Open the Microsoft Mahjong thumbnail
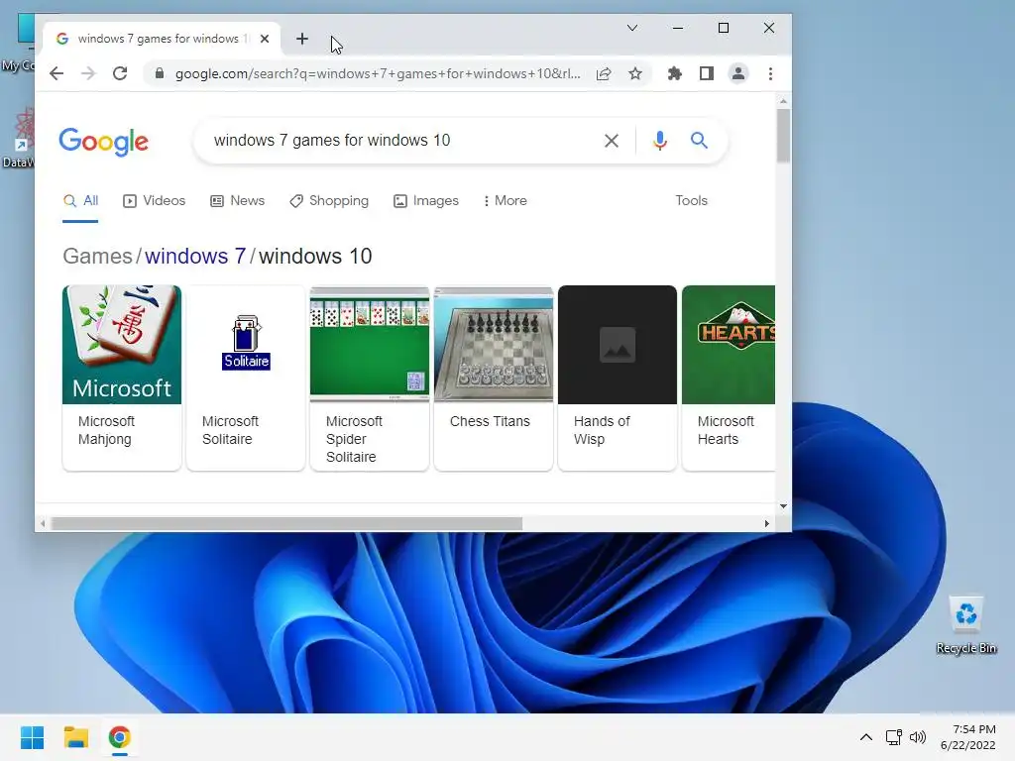1015x761 pixels. click(x=122, y=344)
